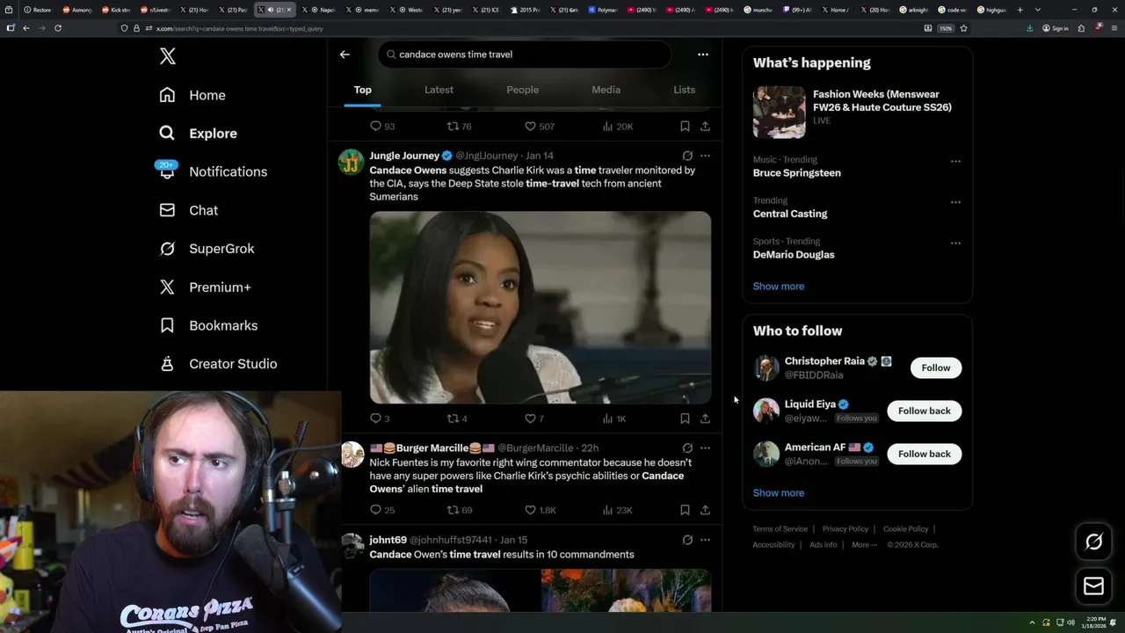Click Grok icon on Jungle Journey post
The image size is (1125, 633).
[687, 156]
